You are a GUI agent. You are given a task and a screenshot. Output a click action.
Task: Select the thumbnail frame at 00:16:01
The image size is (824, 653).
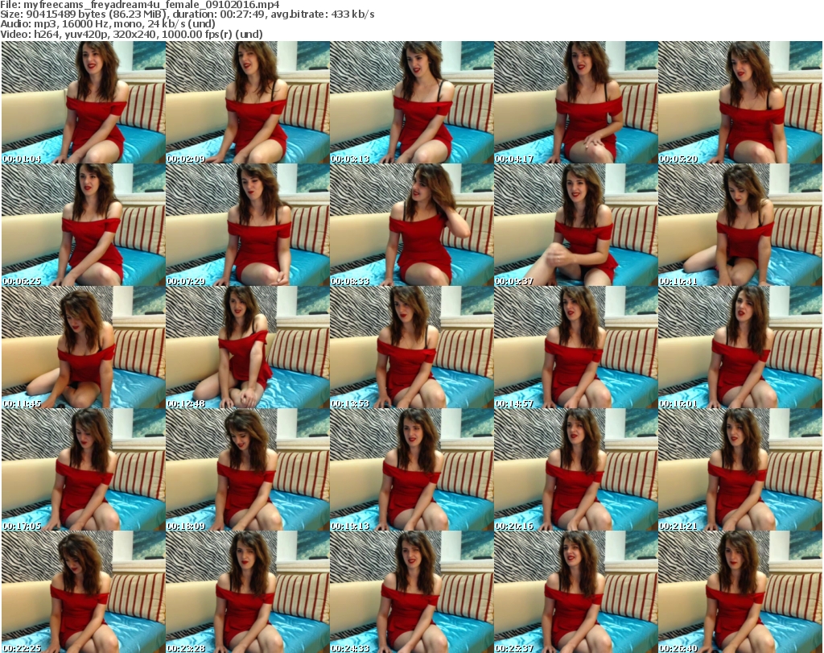[740, 348]
